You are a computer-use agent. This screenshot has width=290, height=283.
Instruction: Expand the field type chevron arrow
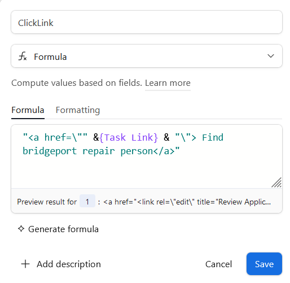271,56
